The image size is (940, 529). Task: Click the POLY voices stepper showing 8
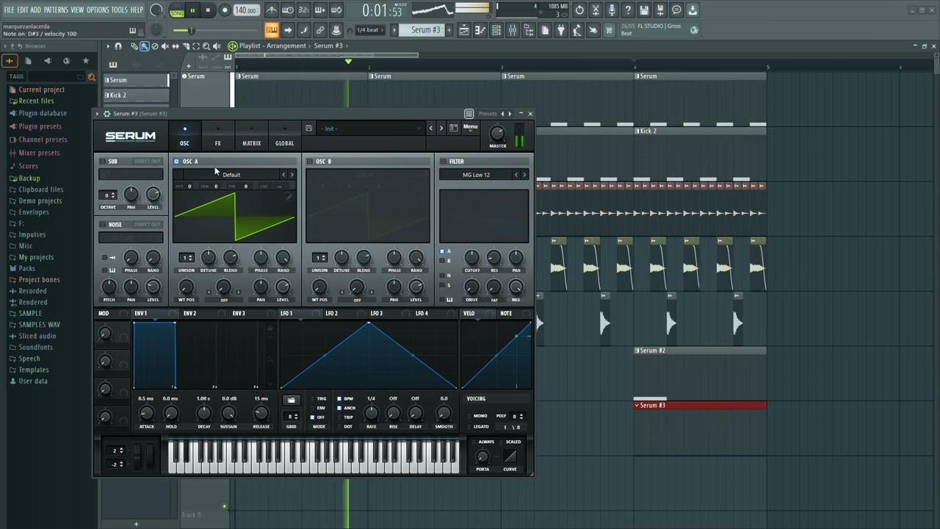point(518,416)
